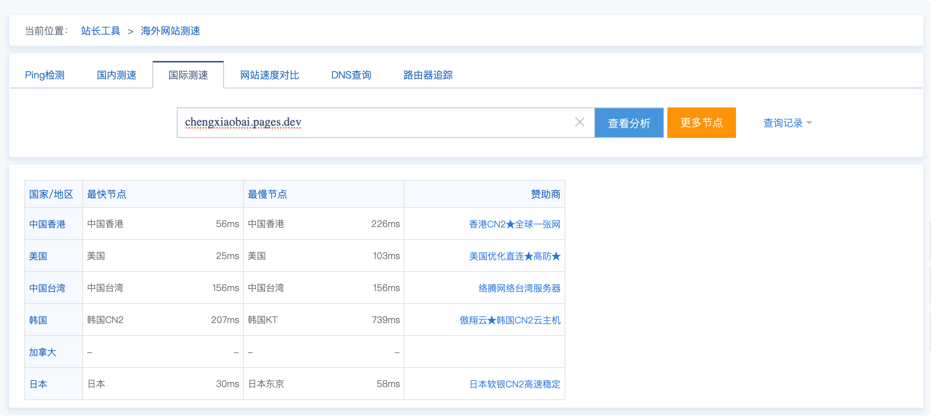The width and height of the screenshot is (931, 416).
Task: Open the 站长工具 breadcrumb link
Action: (100, 31)
